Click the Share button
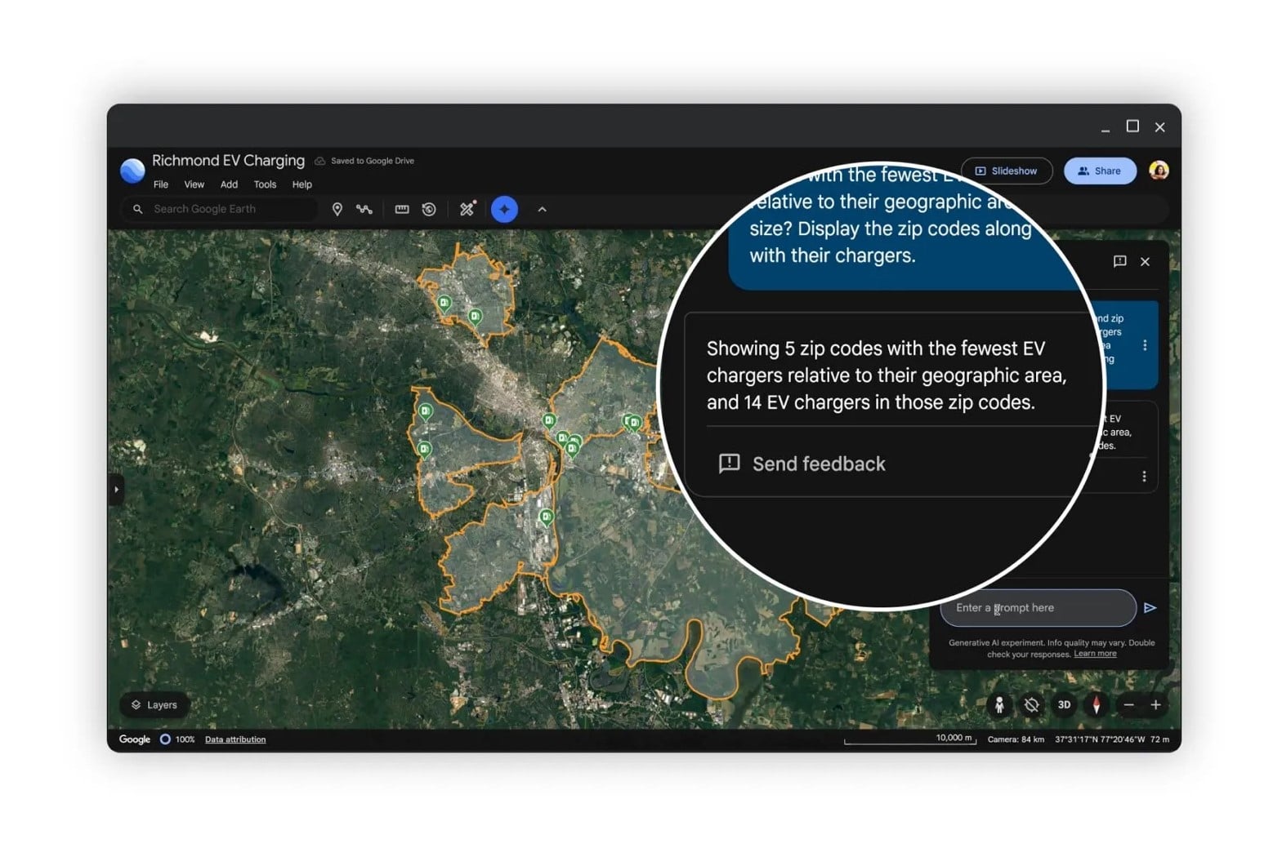 point(1099,171)
